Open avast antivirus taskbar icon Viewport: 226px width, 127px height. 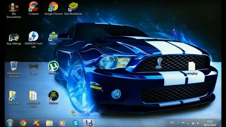click(36, 123)
